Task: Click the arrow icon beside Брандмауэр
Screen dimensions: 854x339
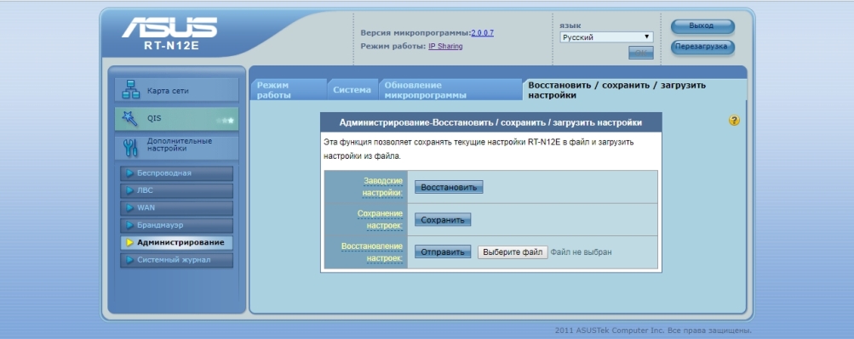Action: click(x=129, y=225)
